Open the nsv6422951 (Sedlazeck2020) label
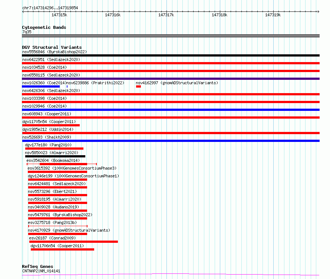This screenshot has width=330, height=279. [x=51, y=59]
